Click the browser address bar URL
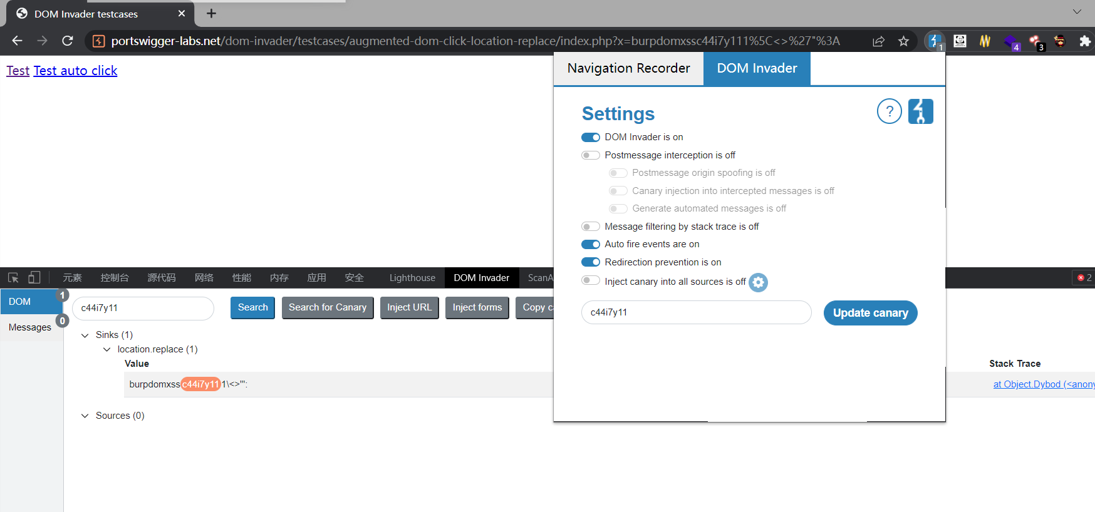 coord(475,41)
